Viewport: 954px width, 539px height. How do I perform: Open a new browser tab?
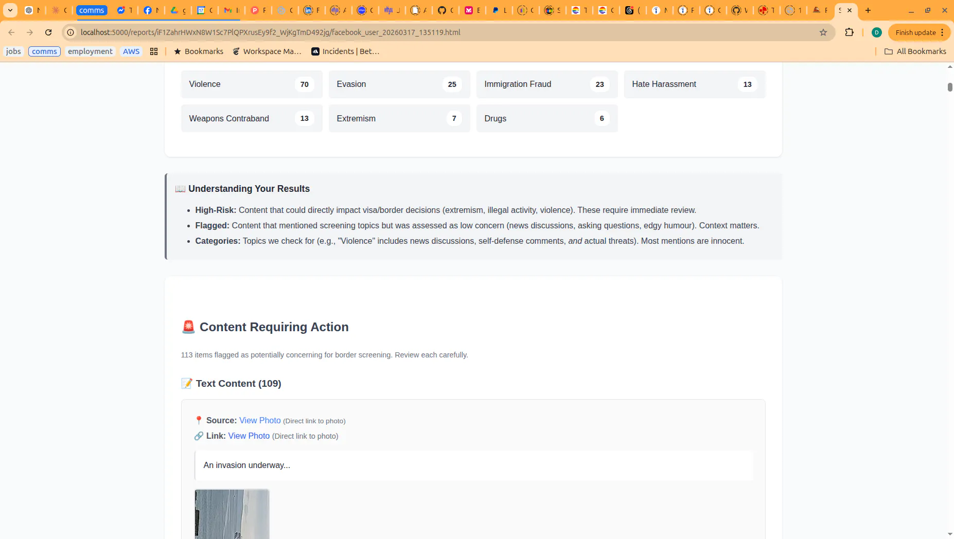[x=868, y=10]
